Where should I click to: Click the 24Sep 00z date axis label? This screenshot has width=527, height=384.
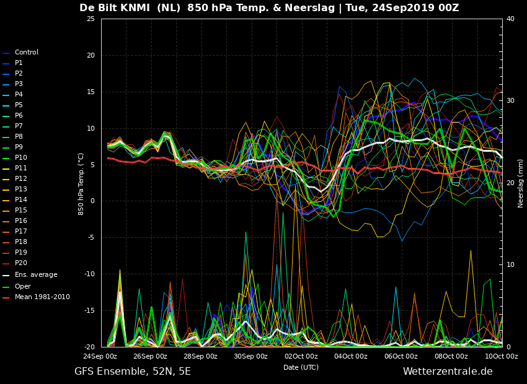tap(100, 356)
